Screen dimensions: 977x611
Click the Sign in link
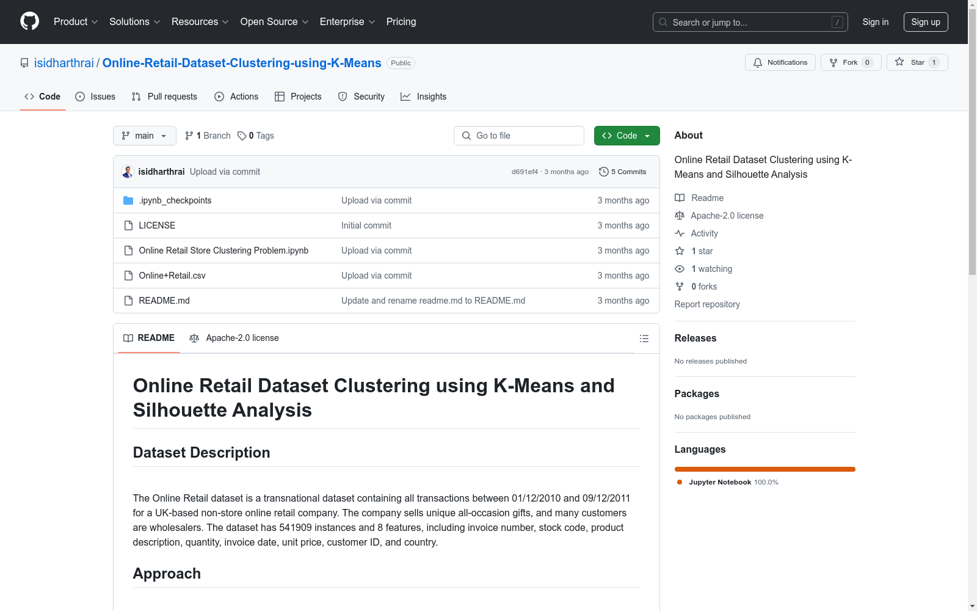pyautogui.click(x=876, y=22)
